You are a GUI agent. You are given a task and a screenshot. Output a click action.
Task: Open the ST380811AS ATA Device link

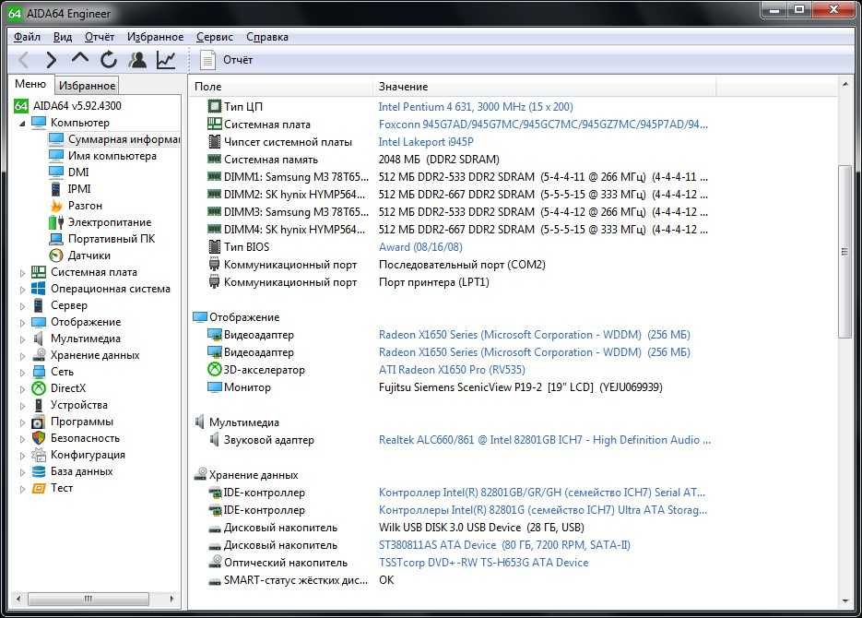tap(504, 545)
